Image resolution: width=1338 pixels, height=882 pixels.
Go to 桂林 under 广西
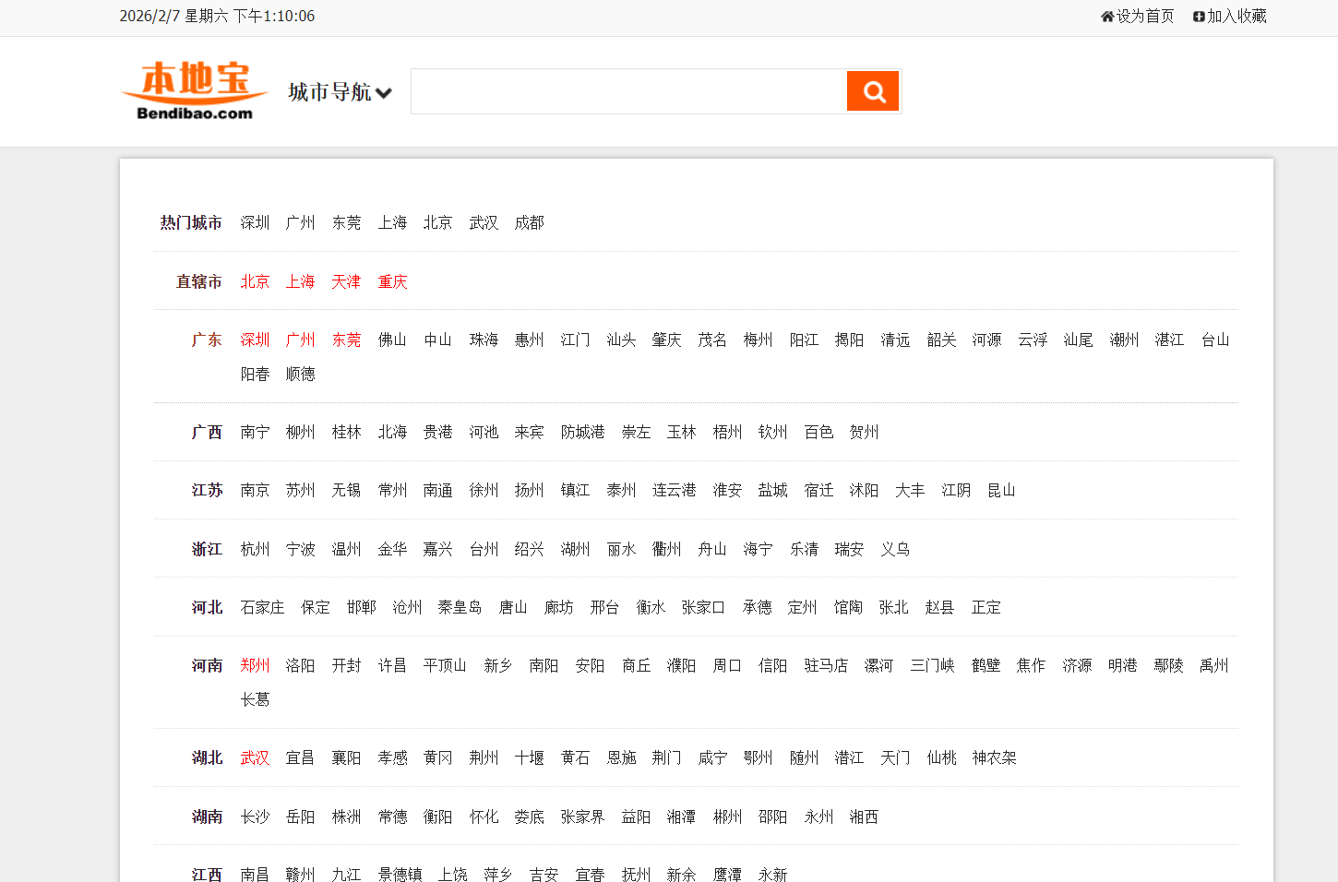point(346,432)
